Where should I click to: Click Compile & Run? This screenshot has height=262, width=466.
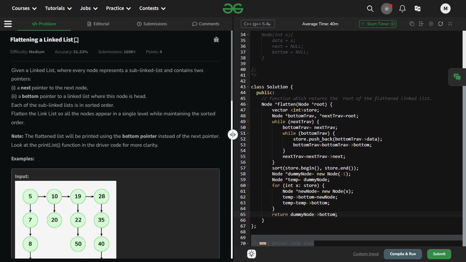(x=403, y=254)
